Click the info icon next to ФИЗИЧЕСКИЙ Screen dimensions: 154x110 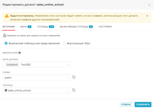pyautogui.click(x=20, y=53)
